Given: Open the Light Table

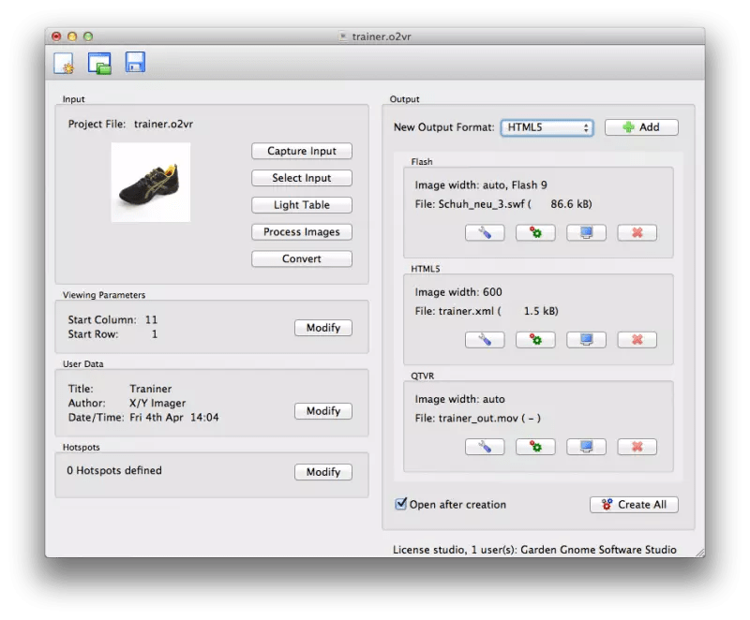Looking at the screenshot, I should (301, 205).
